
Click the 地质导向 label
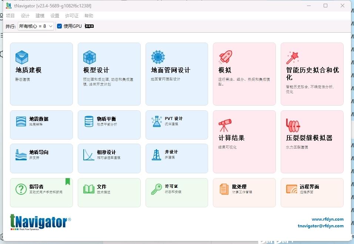click(x=39, y=152)
